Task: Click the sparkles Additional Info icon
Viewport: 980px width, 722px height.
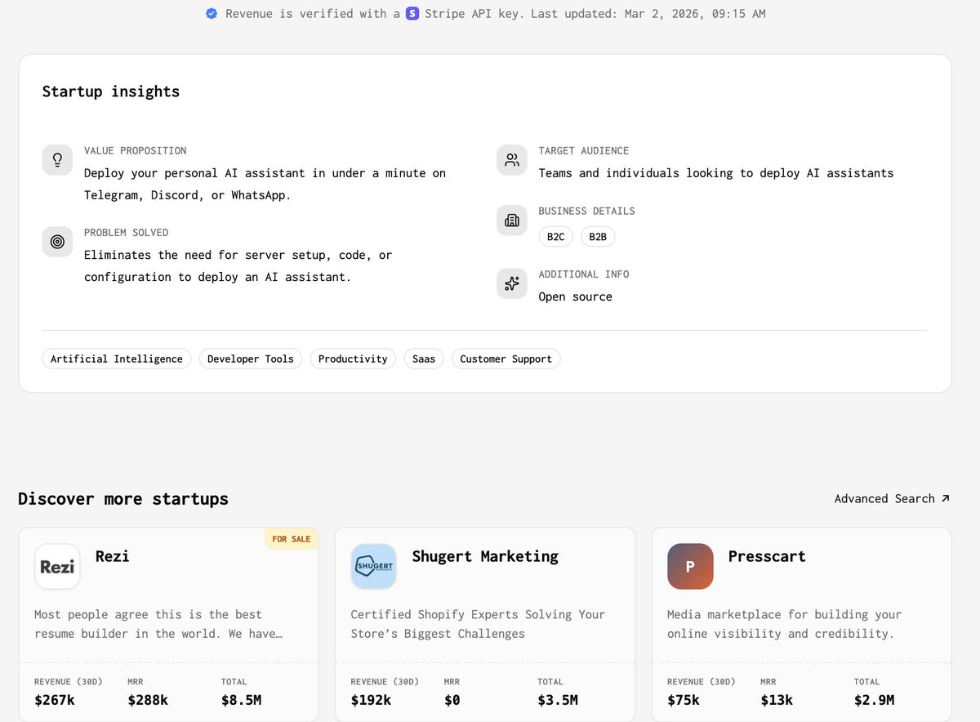Action: click(x=512, y=283)
